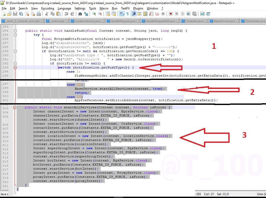The height and width of the screenshot is (198, 266).
Task: Cut selection with scissors icon
Action: coord(46,14)
